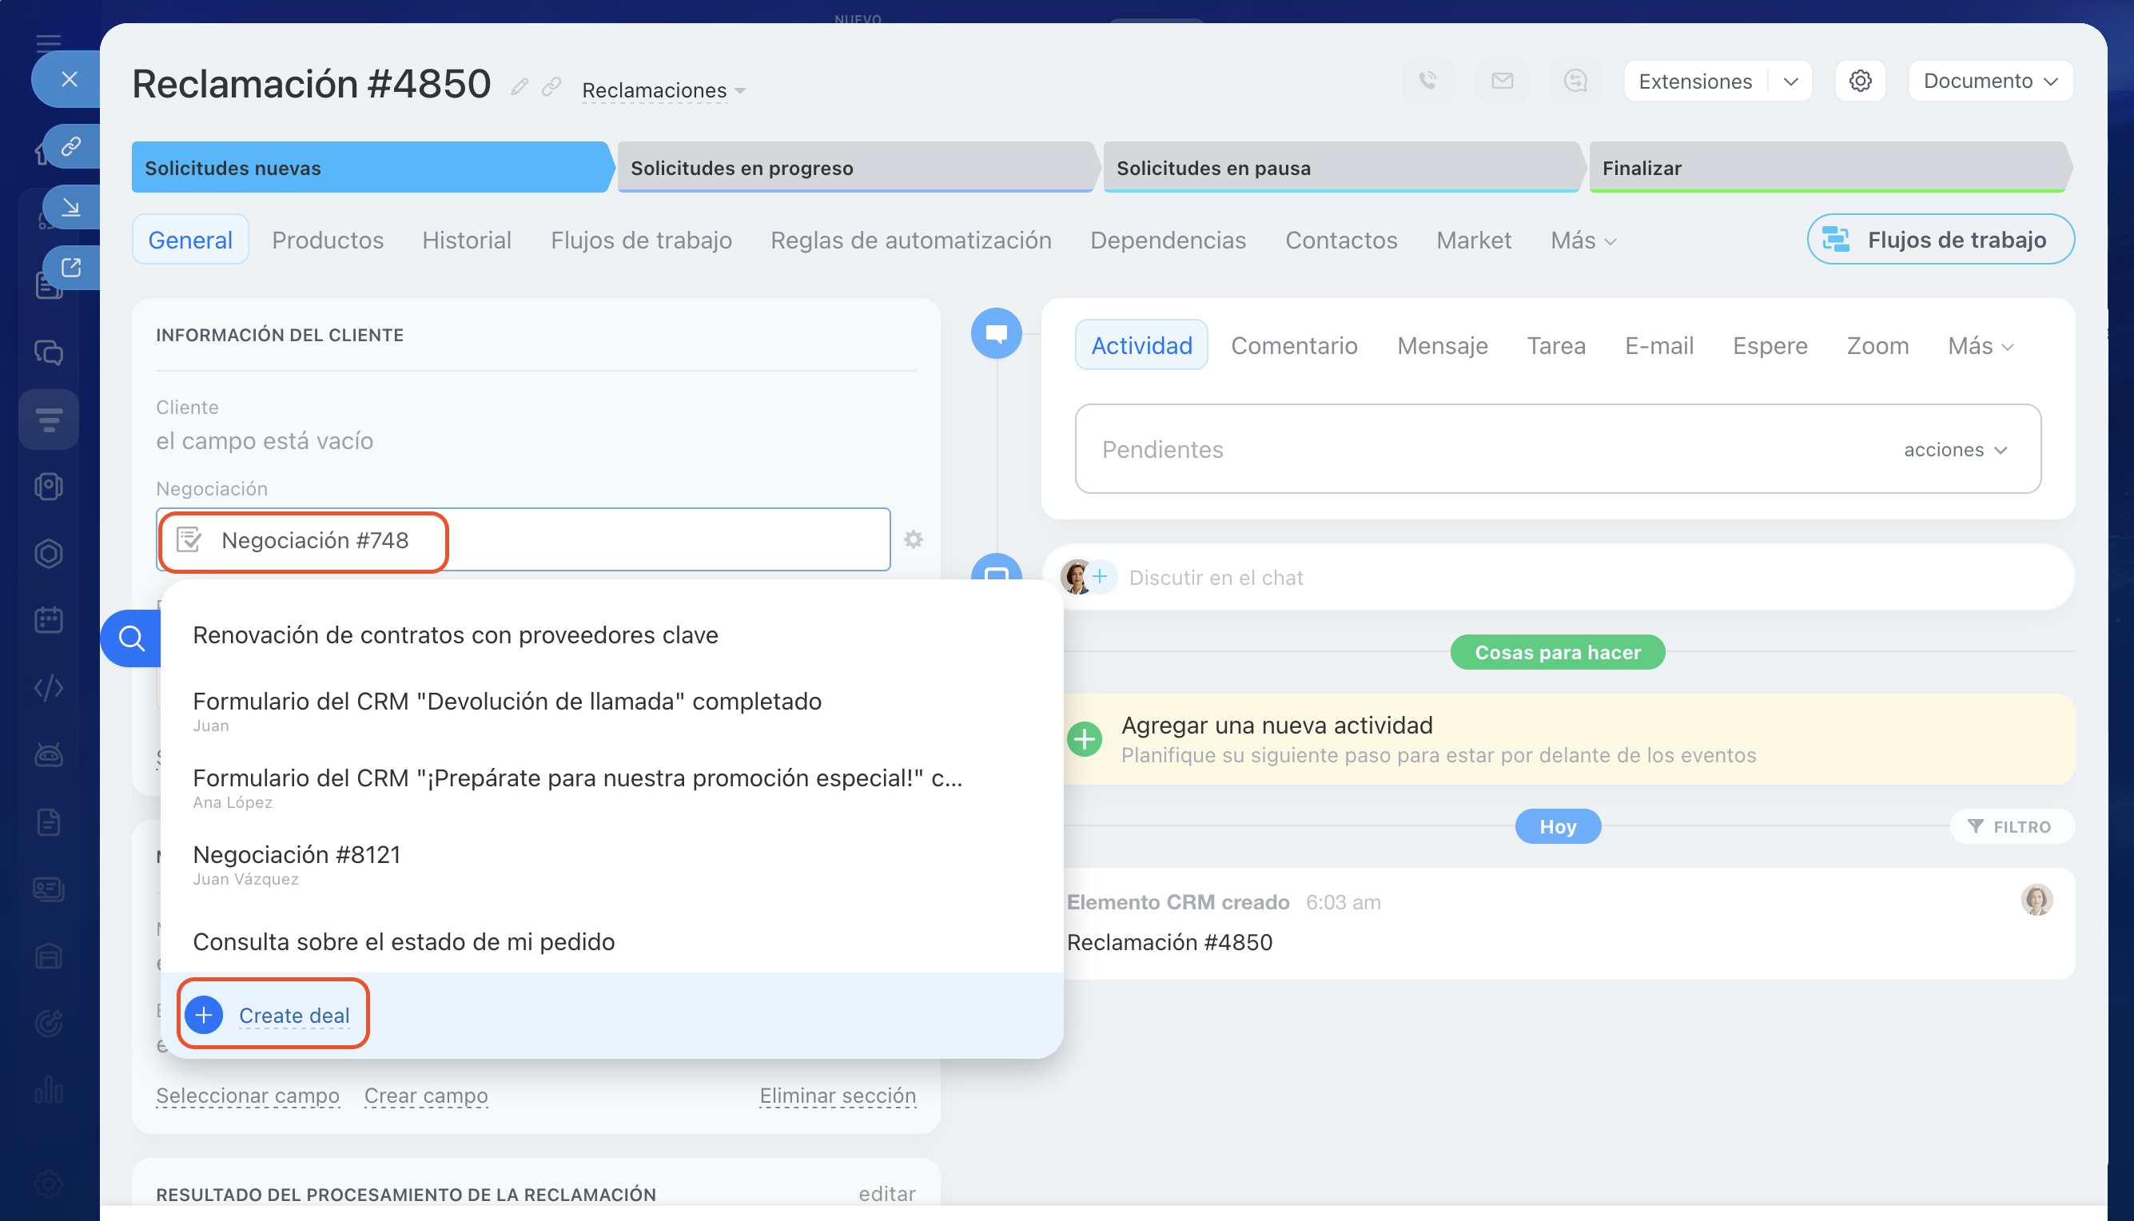Image resolution: width=2134 pixels, height=1221 pixels.
Task: Click the blue search magnifier icon
Action: [132, 638]
